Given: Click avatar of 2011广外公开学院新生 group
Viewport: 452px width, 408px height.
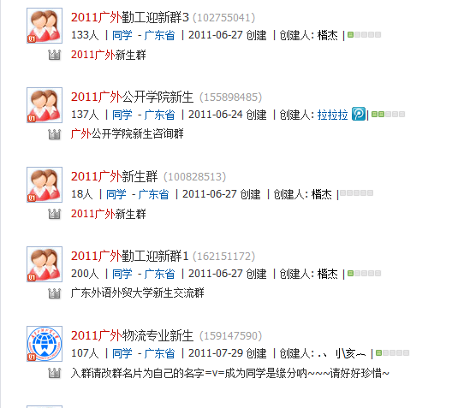Looking at the screenshot, I should (45, 105).
